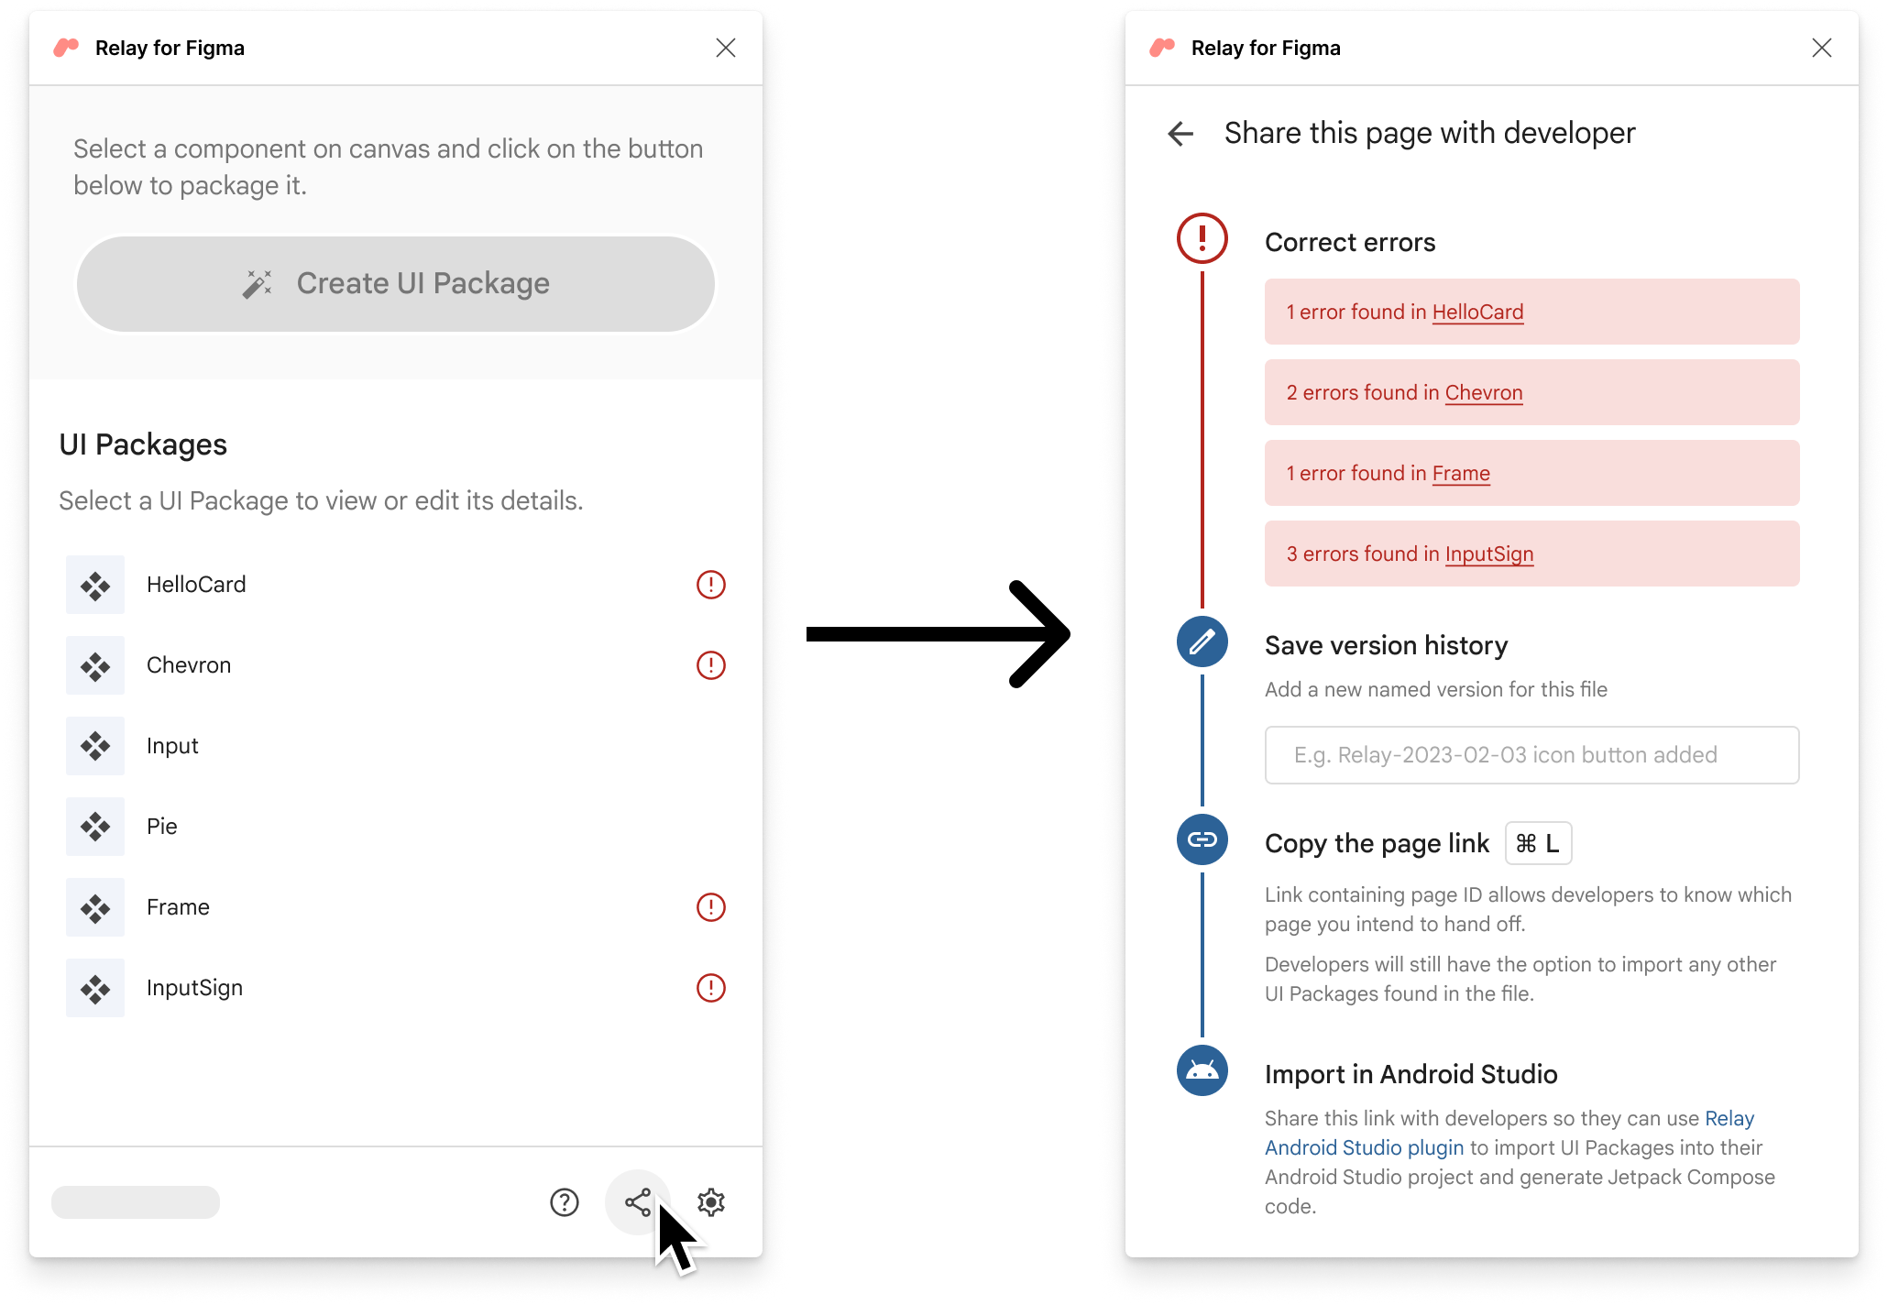Click the version history name input field

pos(1531,754)
